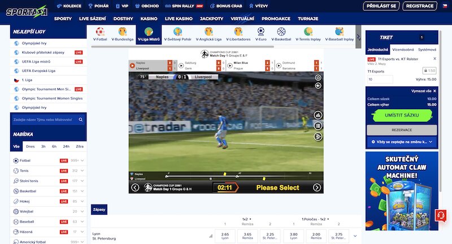Open the Claw Machine promo banner

[402, 191]
